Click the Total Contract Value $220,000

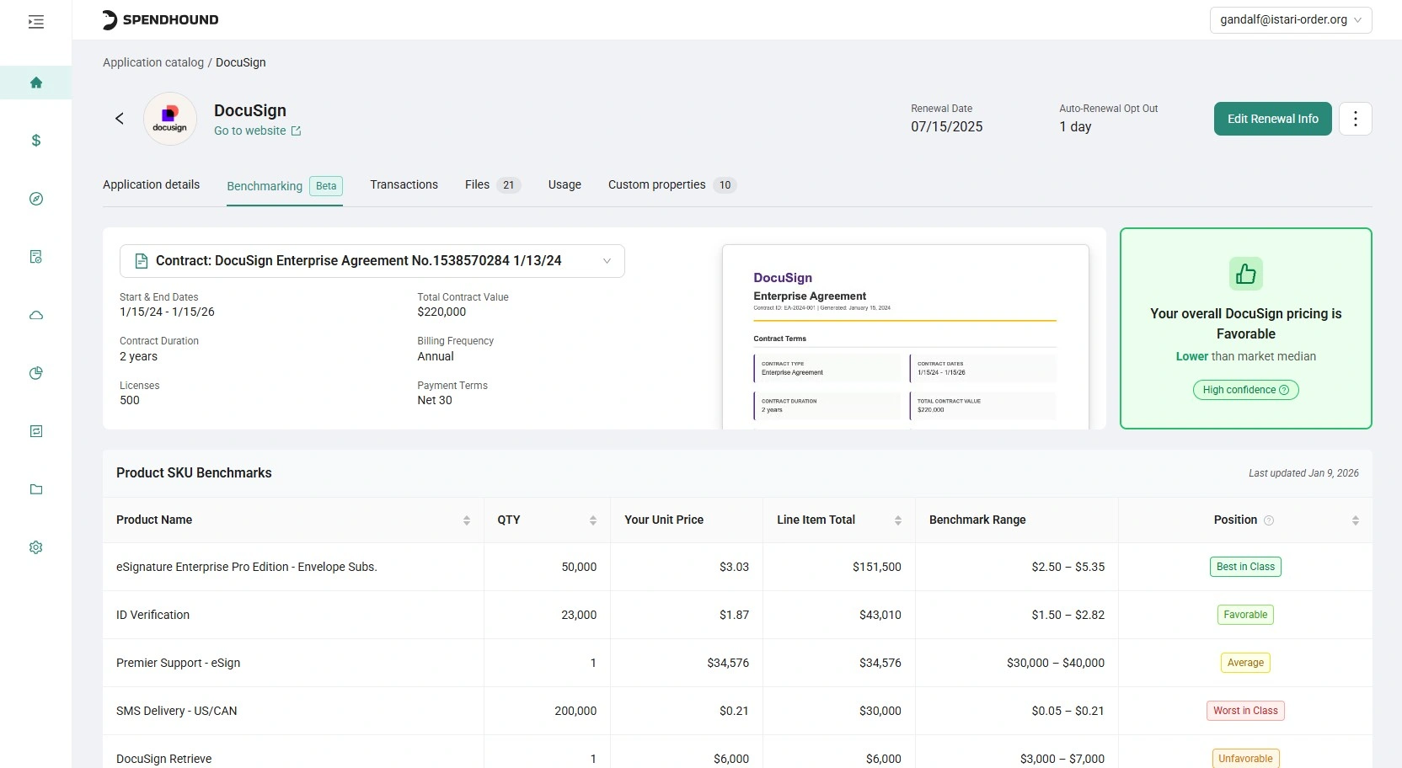tap(441, 312)
